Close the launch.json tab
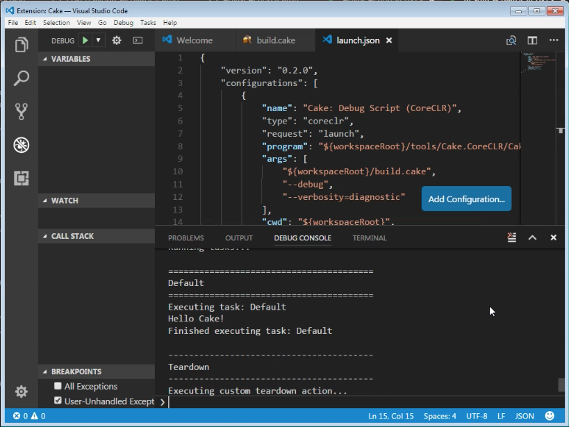The image size is (569, 427). [389, 40]
